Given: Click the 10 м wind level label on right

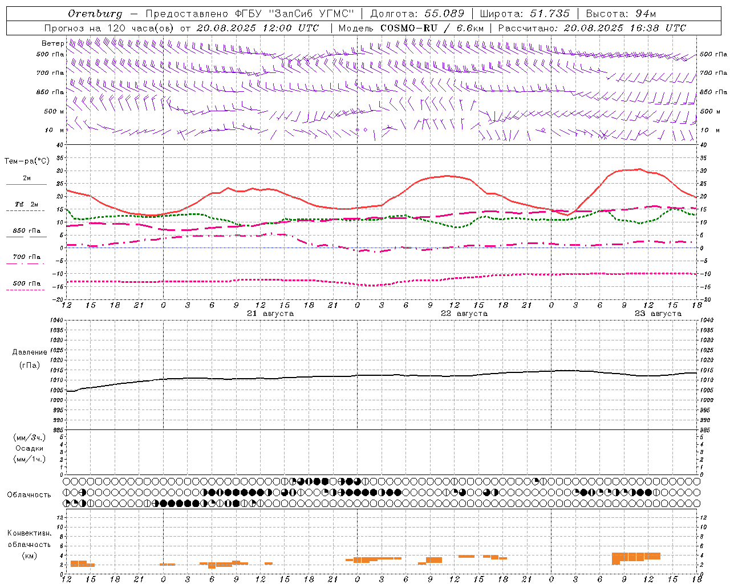Looking at the screenshot, I should (709, 130).
